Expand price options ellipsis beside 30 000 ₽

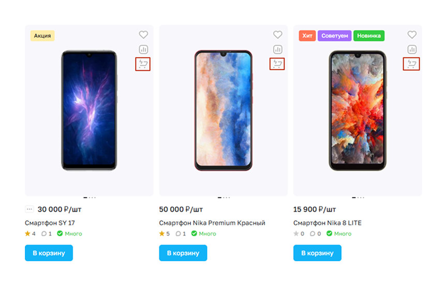coord(29,209)
